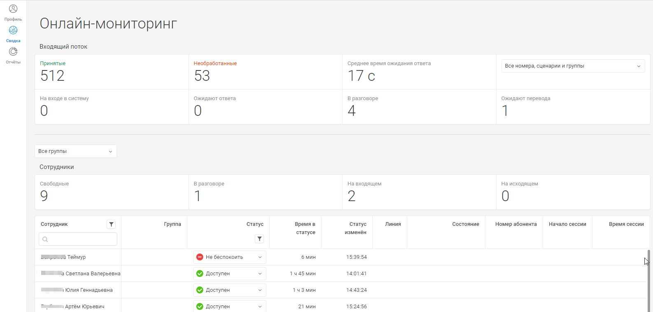The image size is (653, 312).
Task: Open the Профиль sidebar icon
Action: point(13,9)
